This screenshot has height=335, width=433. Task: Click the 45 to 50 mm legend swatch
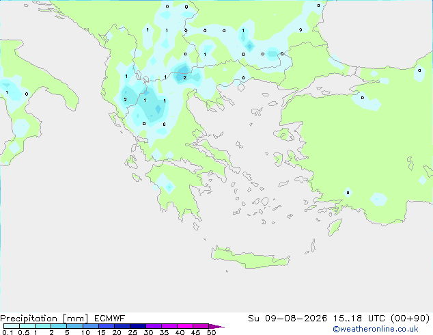201,326
